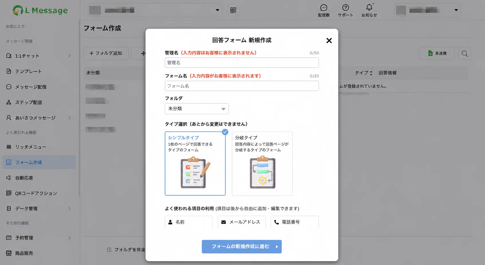Open 商品販売 in the sidebar
This screenshot has height=265, width=485.
click(39, 253)
